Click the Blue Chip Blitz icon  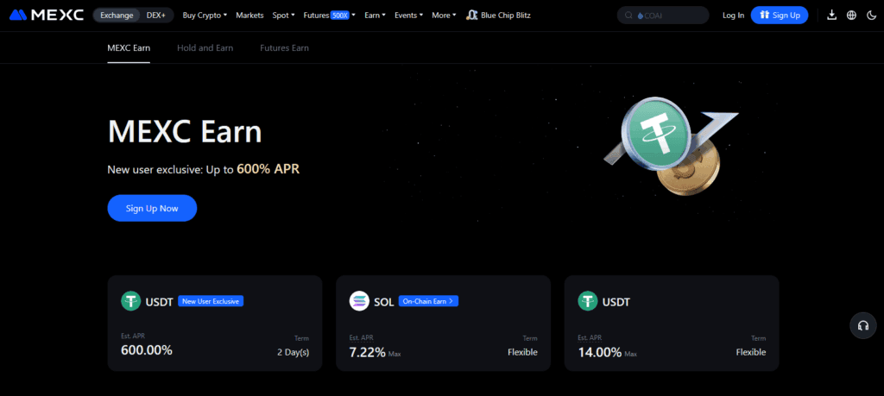472,16
